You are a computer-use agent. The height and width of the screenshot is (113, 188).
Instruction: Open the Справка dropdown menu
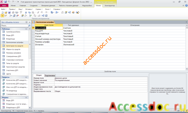pos(57,9)
